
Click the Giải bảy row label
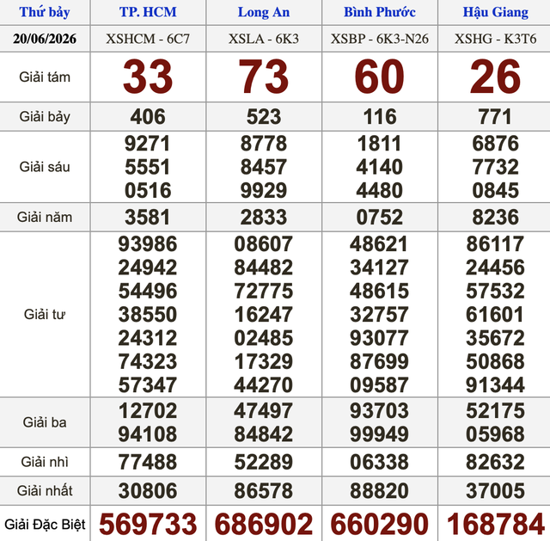(45, 117)
